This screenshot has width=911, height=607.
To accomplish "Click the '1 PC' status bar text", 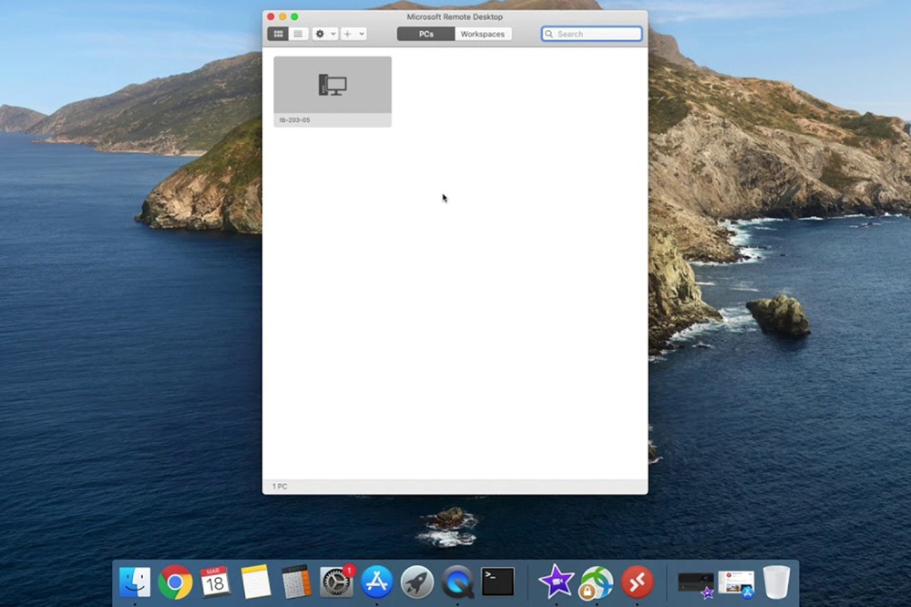I will point(280,487).
